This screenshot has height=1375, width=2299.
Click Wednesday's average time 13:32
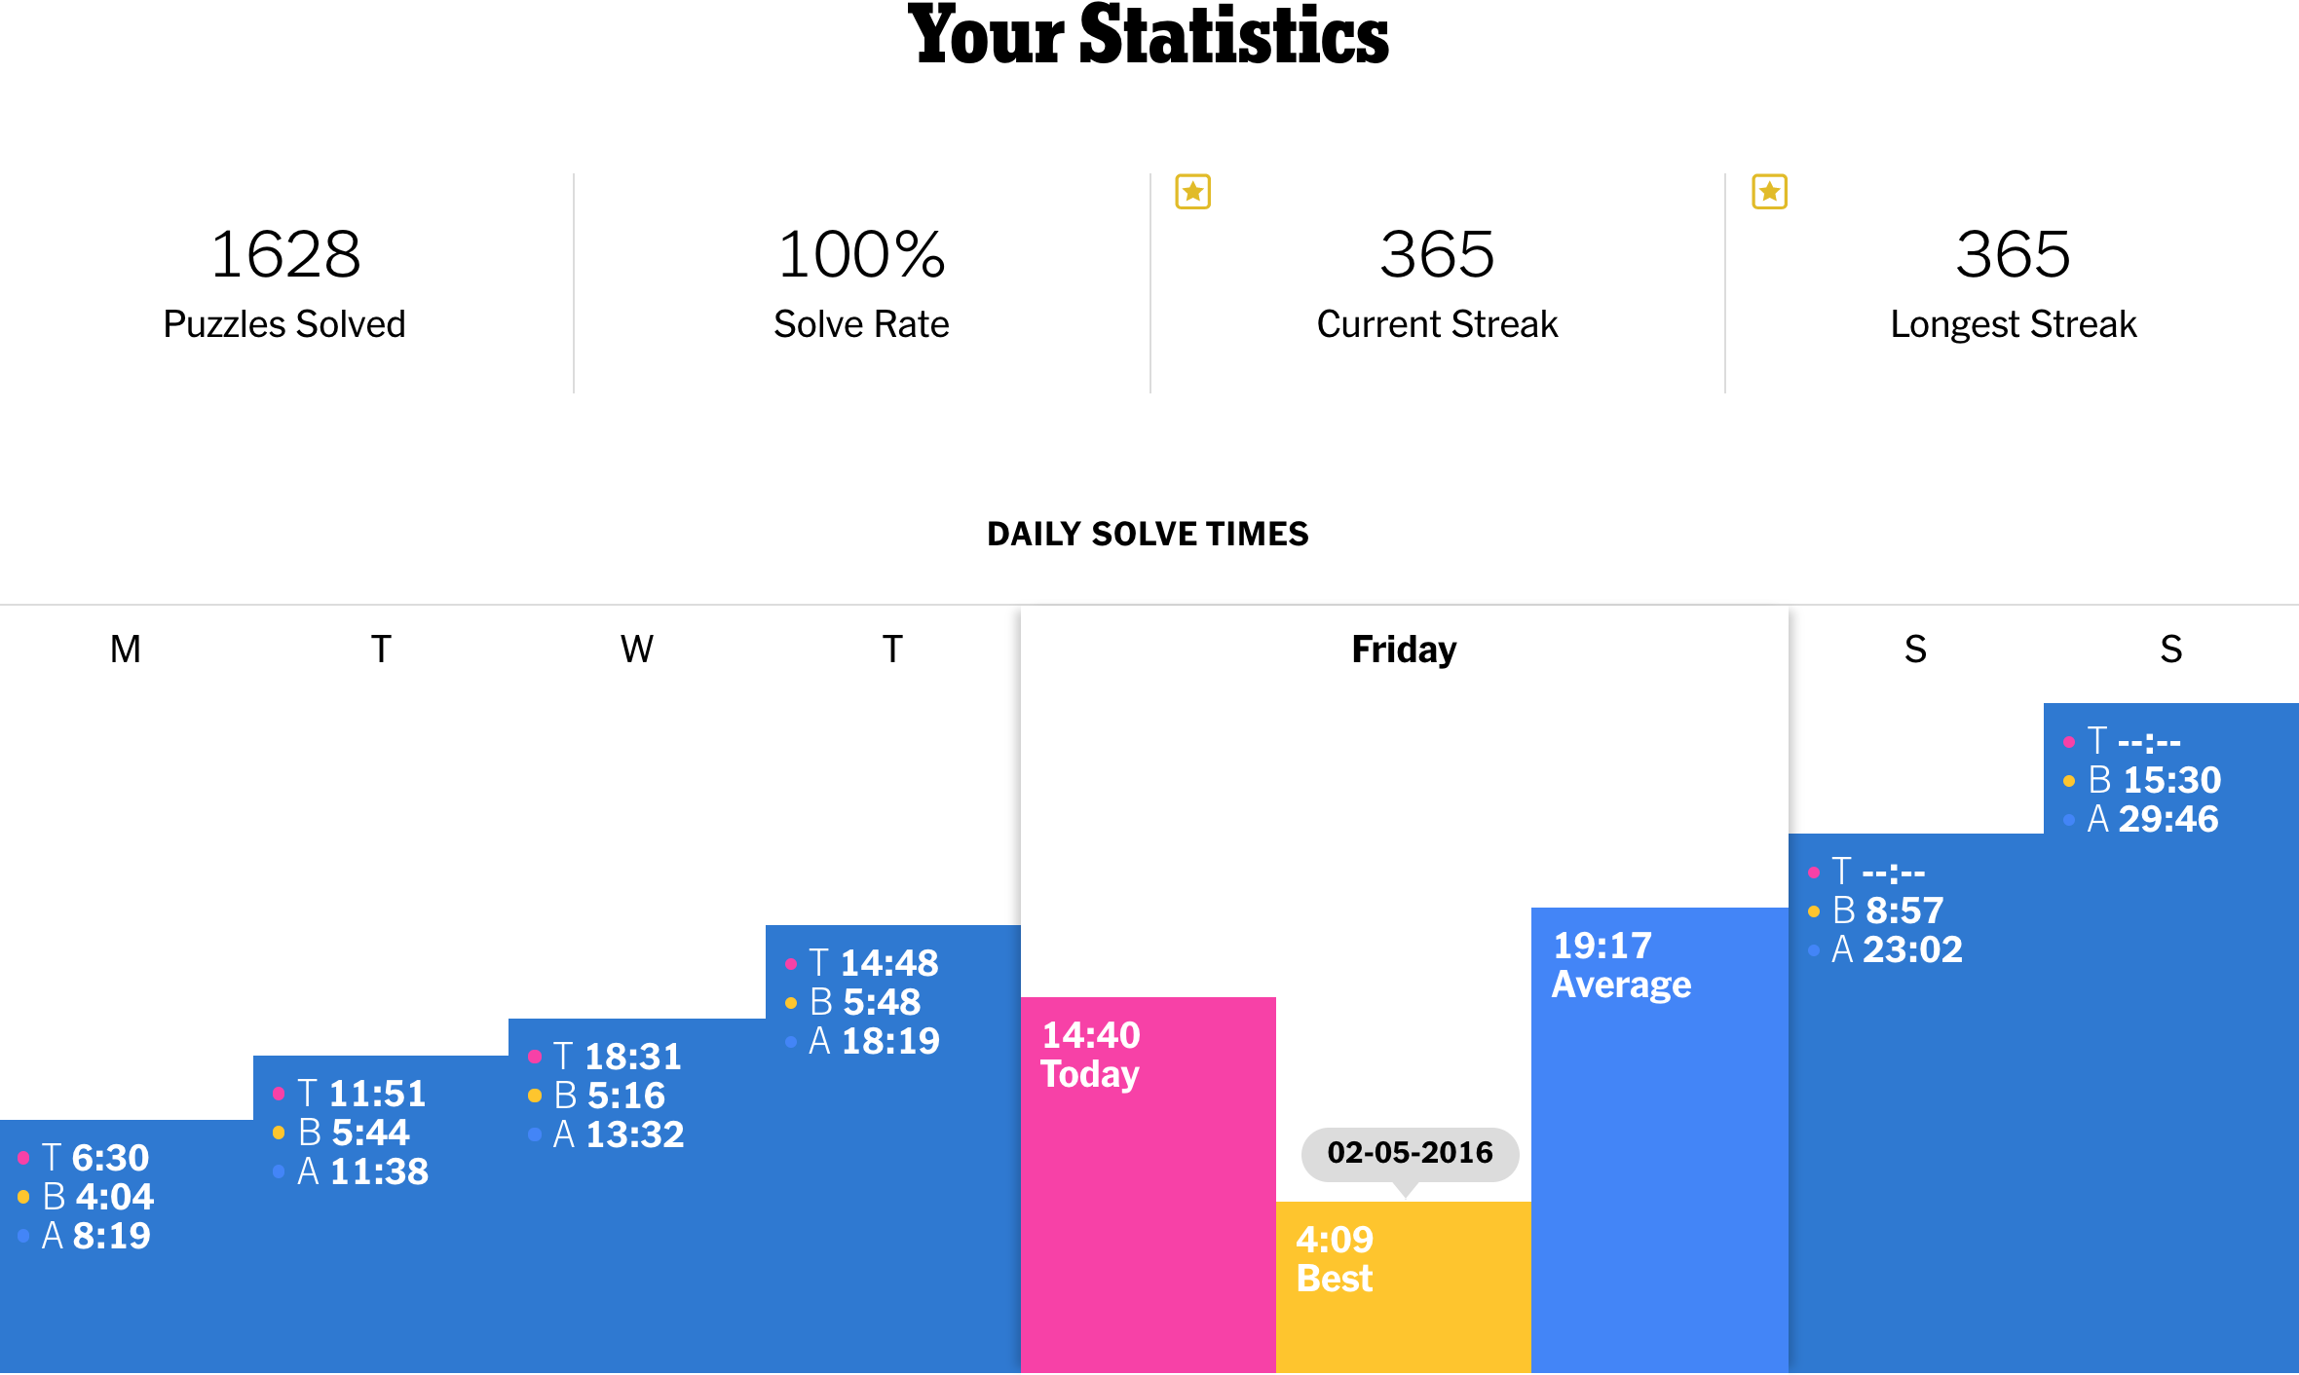(x=633, y=1135)
